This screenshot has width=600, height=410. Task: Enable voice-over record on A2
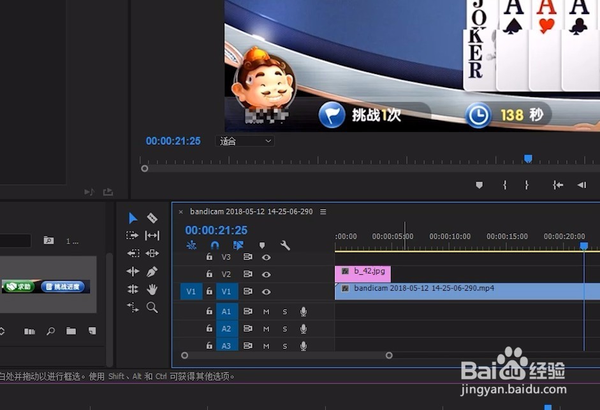304,329
